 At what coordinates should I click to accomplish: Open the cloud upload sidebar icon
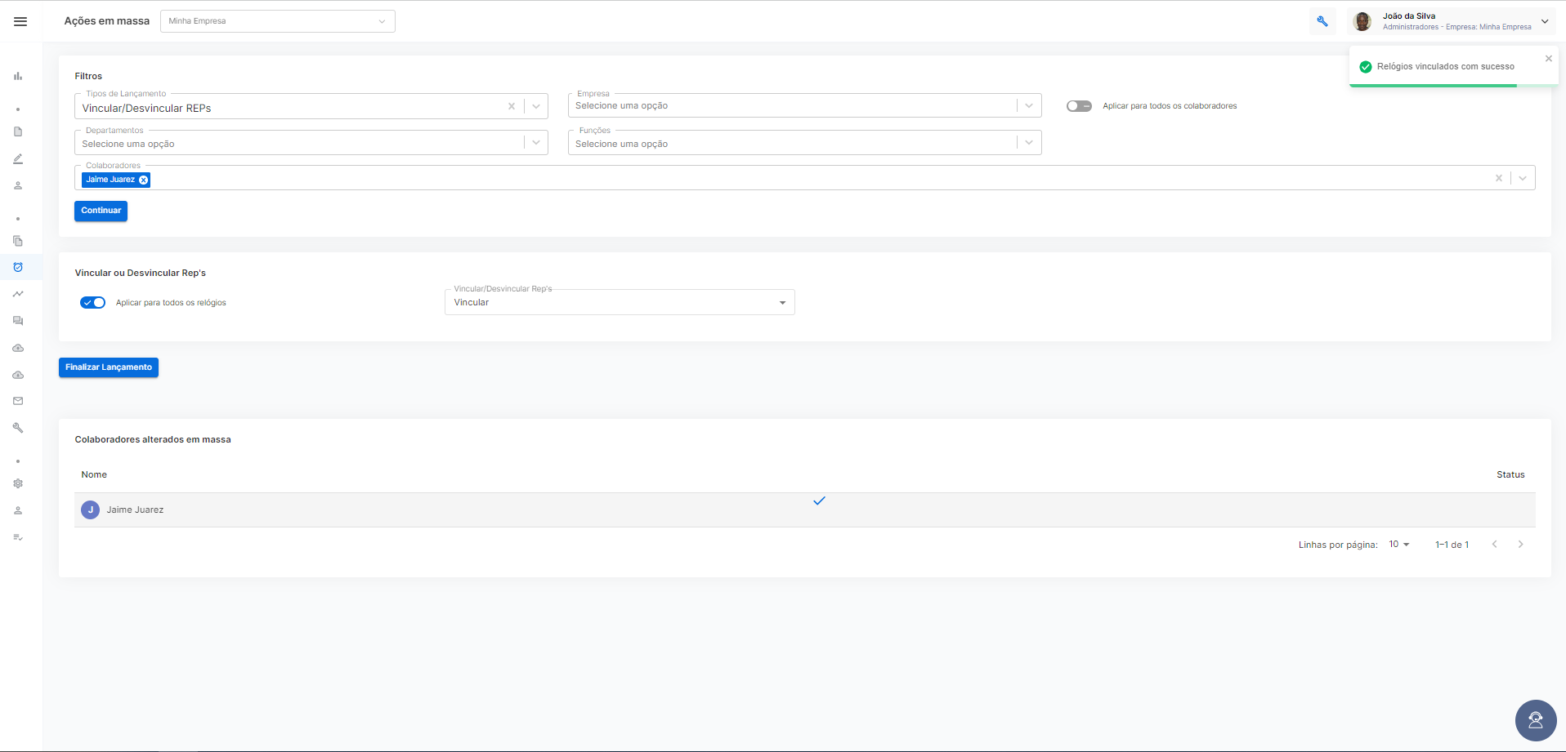(18, 348)
